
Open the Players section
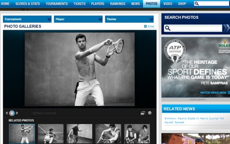pyautogui.click(x=98, y=4)
